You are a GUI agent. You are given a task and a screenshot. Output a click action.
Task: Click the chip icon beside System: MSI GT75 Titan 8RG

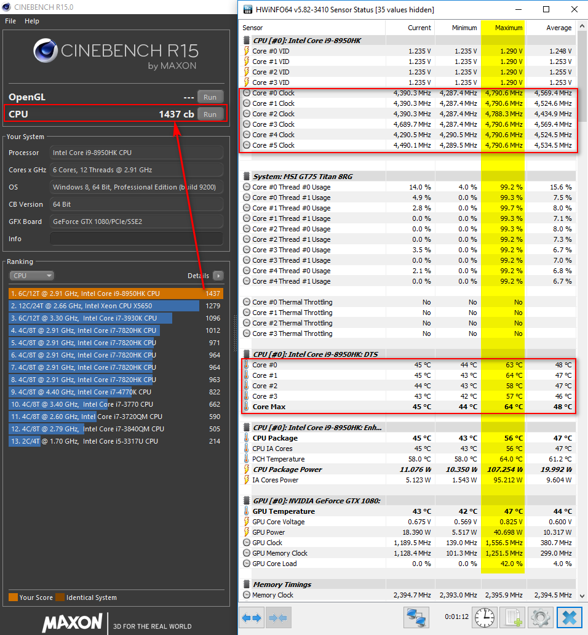tap(246, 177)
